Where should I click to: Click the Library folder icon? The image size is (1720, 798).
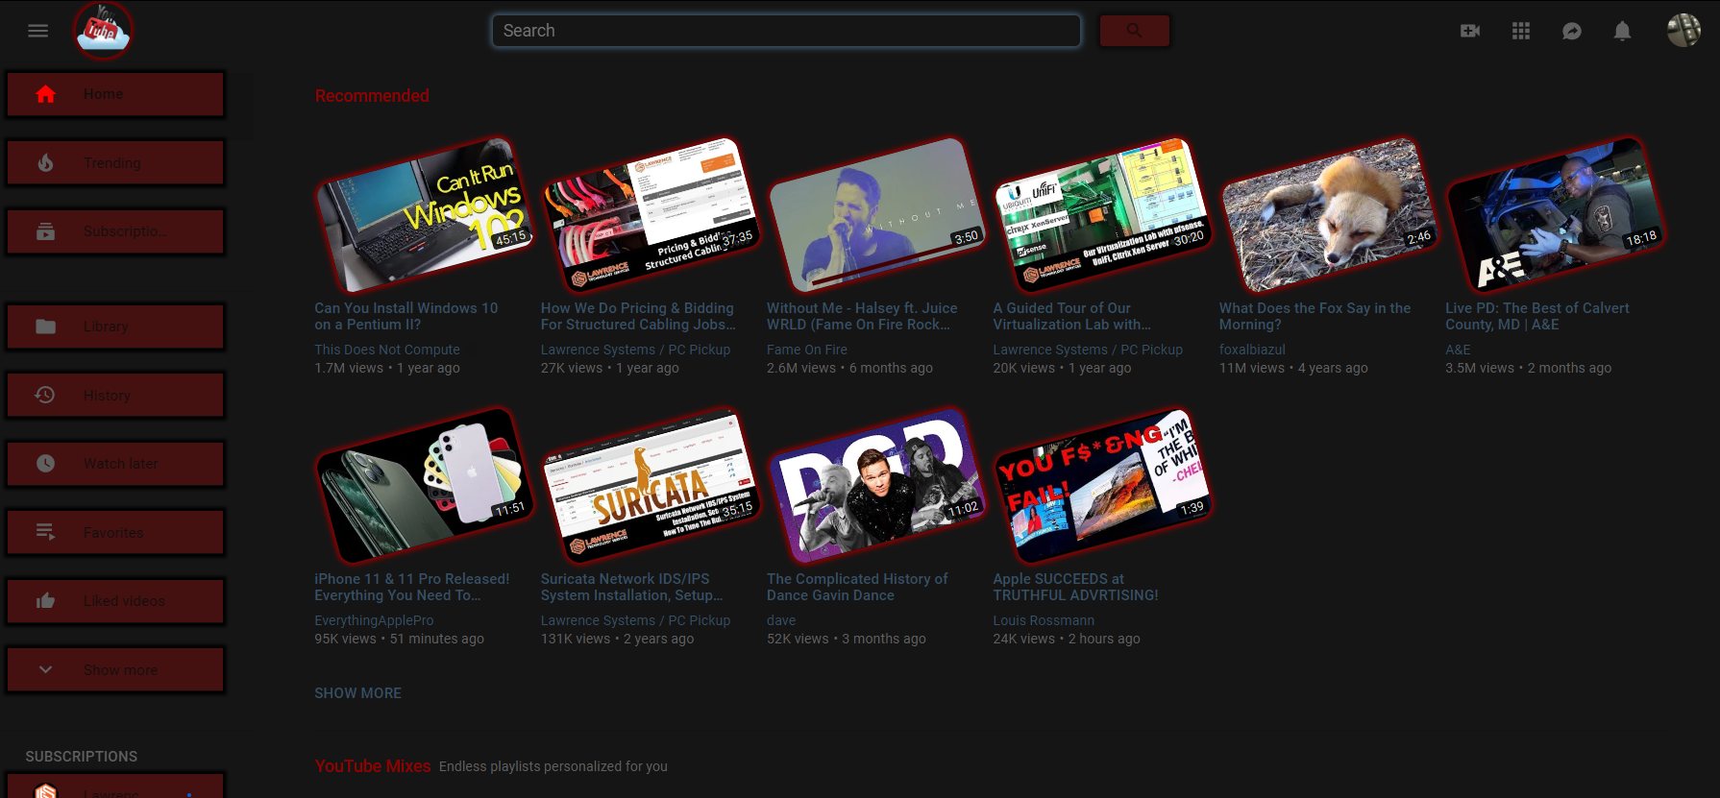point(45,326)
